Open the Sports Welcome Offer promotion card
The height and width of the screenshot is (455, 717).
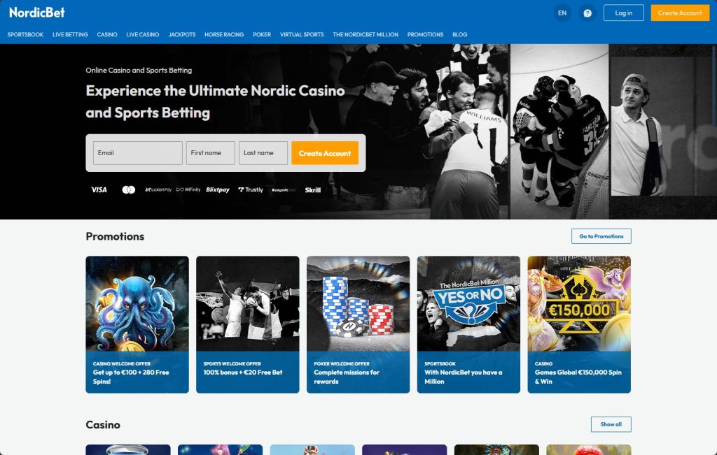click(x=248, y=324)
